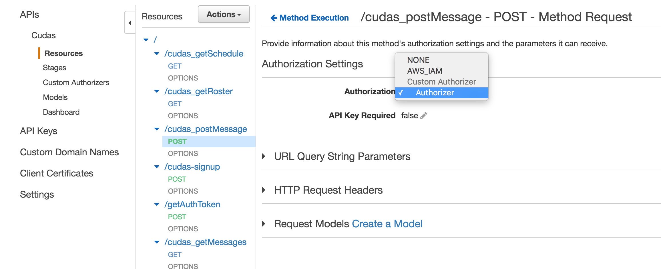This screenshot has height=269, width=661.
Task: Select GET under /cudas_getRoster
Action: click(x=175, y=104)
